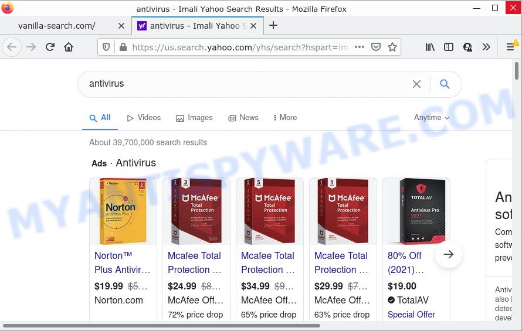
Task: Select the All results tab
Action: pyautogui.click(x=100, y=118)
